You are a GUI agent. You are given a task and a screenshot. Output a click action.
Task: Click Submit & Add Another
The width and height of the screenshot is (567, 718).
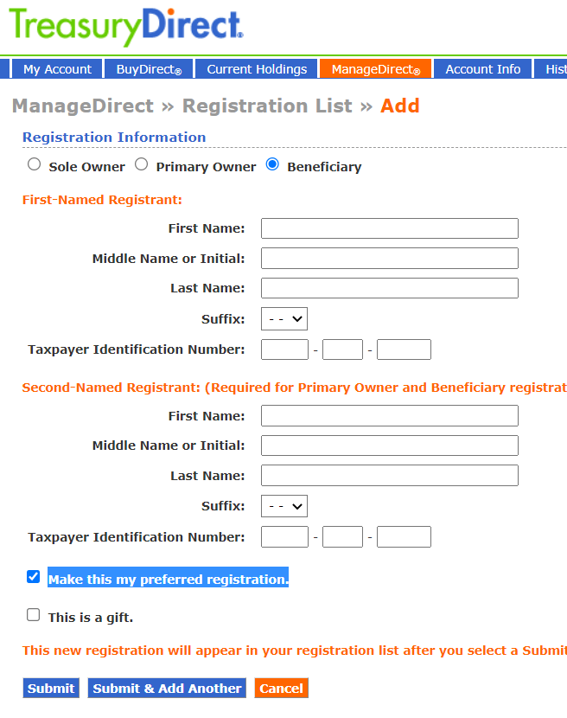[x=166, y=688]
